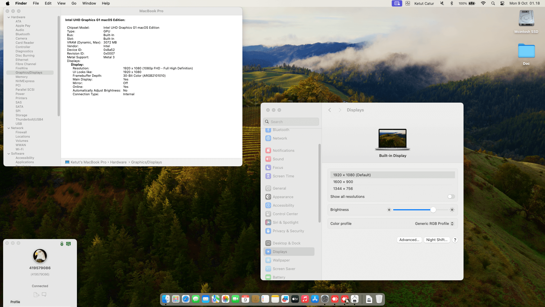545x307 pixels.
Task: Collapse the Network tree section
Action: (9, 128)
